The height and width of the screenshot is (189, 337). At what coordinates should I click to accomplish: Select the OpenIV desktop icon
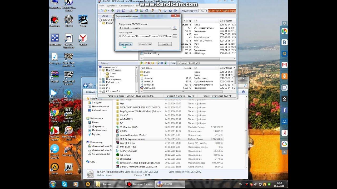tap(68, 169)
